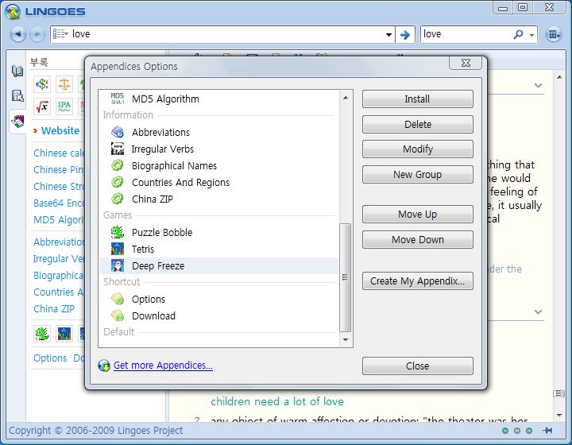
Task: Select Abbreviations appendix entry
Action: click(219, 132)
